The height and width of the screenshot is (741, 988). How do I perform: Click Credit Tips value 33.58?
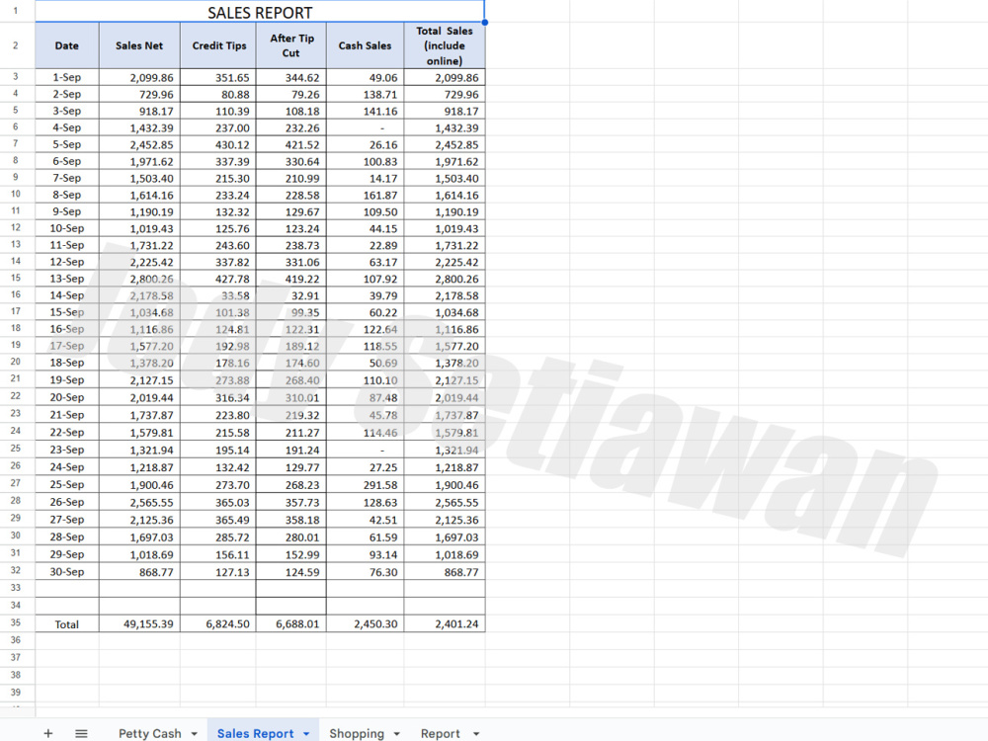point(218,295)
